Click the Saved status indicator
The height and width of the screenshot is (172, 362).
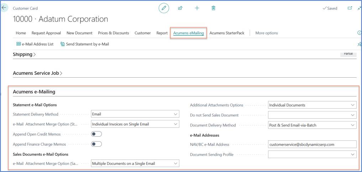[x=330, y=8]
